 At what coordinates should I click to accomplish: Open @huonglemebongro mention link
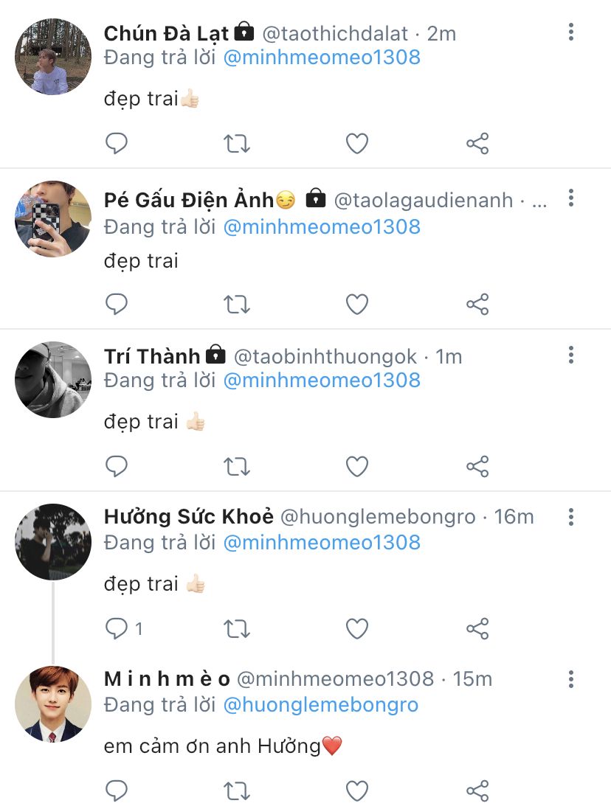pyautogui.click(x=321, y=705)
